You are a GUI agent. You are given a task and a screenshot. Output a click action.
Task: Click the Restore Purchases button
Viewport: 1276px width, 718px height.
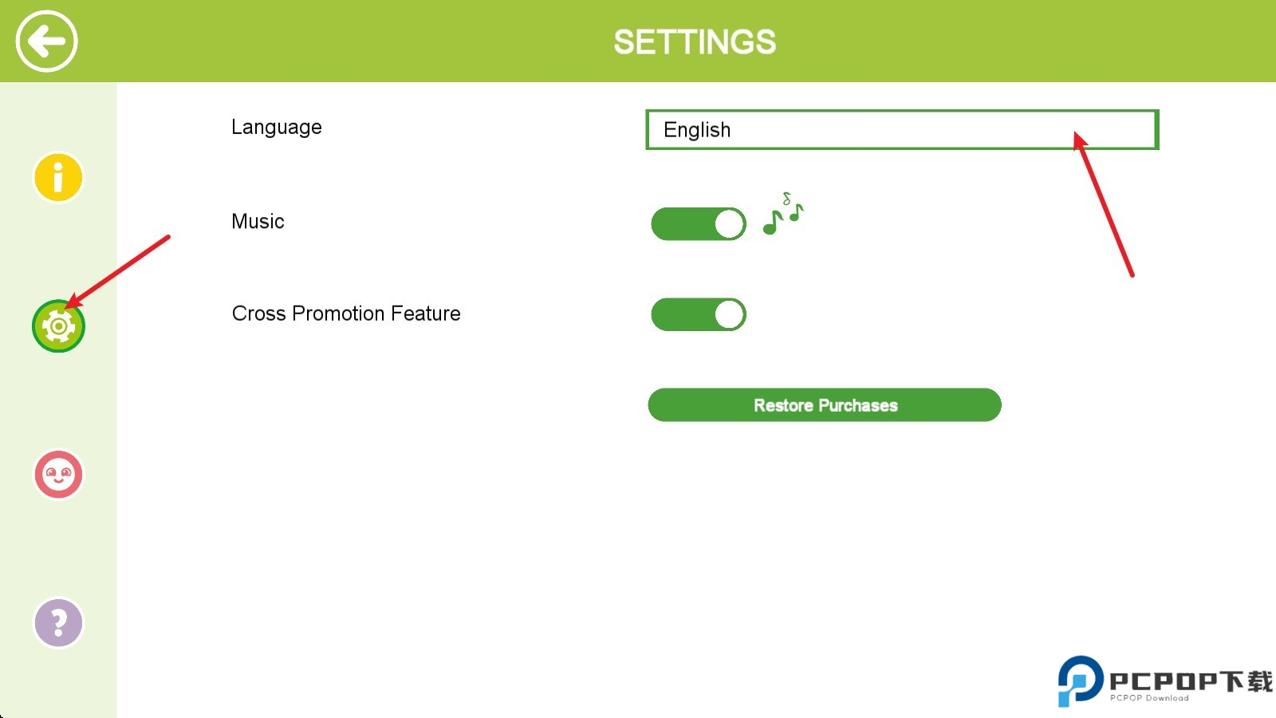point(825,405)
